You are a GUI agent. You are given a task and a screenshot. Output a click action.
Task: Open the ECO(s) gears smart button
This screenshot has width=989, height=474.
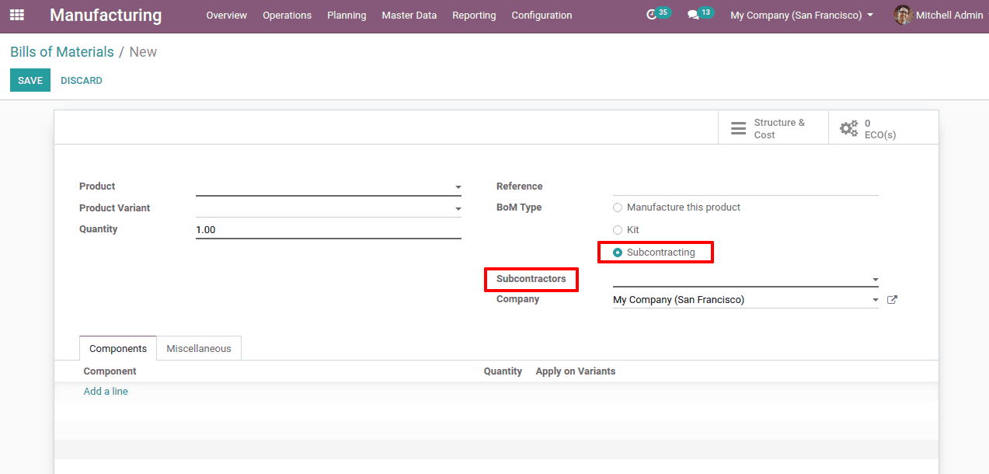(x=883, y=128)
